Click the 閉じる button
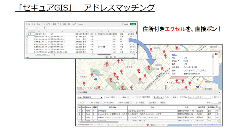 pyautogui.click(x=216, y=97)
